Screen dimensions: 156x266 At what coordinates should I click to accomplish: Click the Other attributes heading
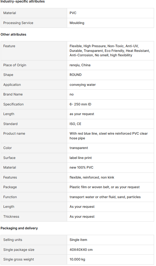[x=14, y=34]
